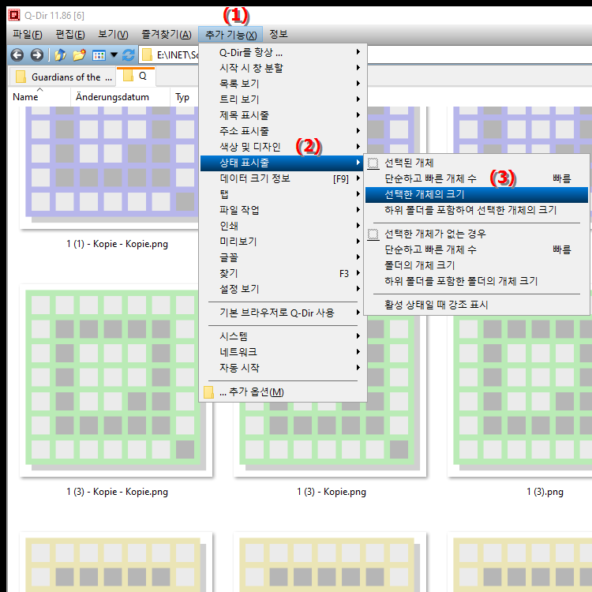Expand the view mode dropdown arrow

click(114, 55)
